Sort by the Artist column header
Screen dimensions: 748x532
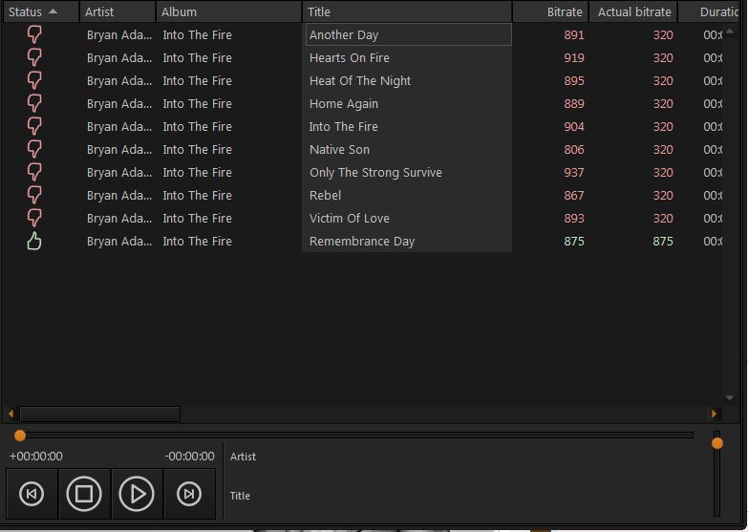coord(118,11)
